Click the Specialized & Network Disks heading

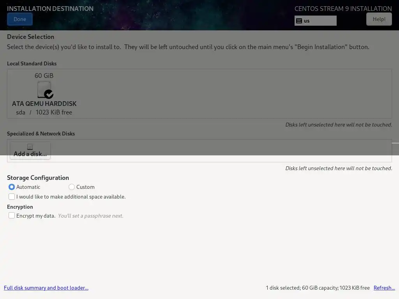pyautogui.click(x=41, y=134)
